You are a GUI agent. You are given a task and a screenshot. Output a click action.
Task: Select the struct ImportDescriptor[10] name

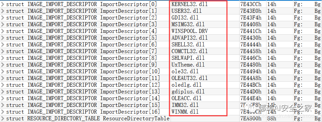83,72
